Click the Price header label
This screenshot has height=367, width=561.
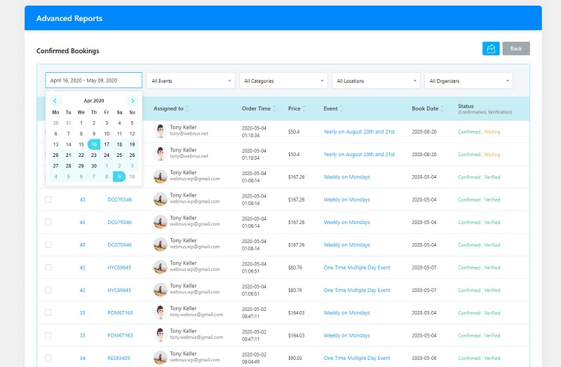294,109
